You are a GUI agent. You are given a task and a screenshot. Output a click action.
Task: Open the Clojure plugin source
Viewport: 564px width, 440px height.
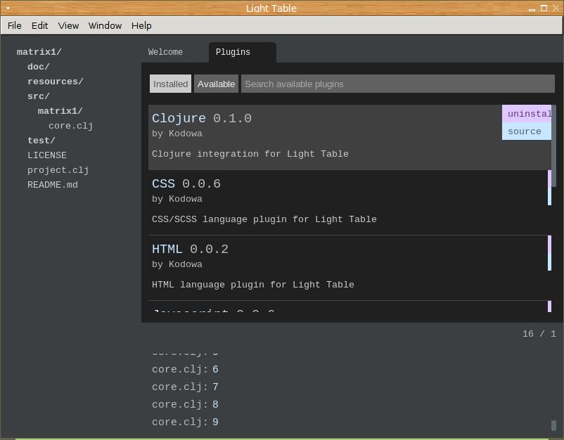coord(525,131)
